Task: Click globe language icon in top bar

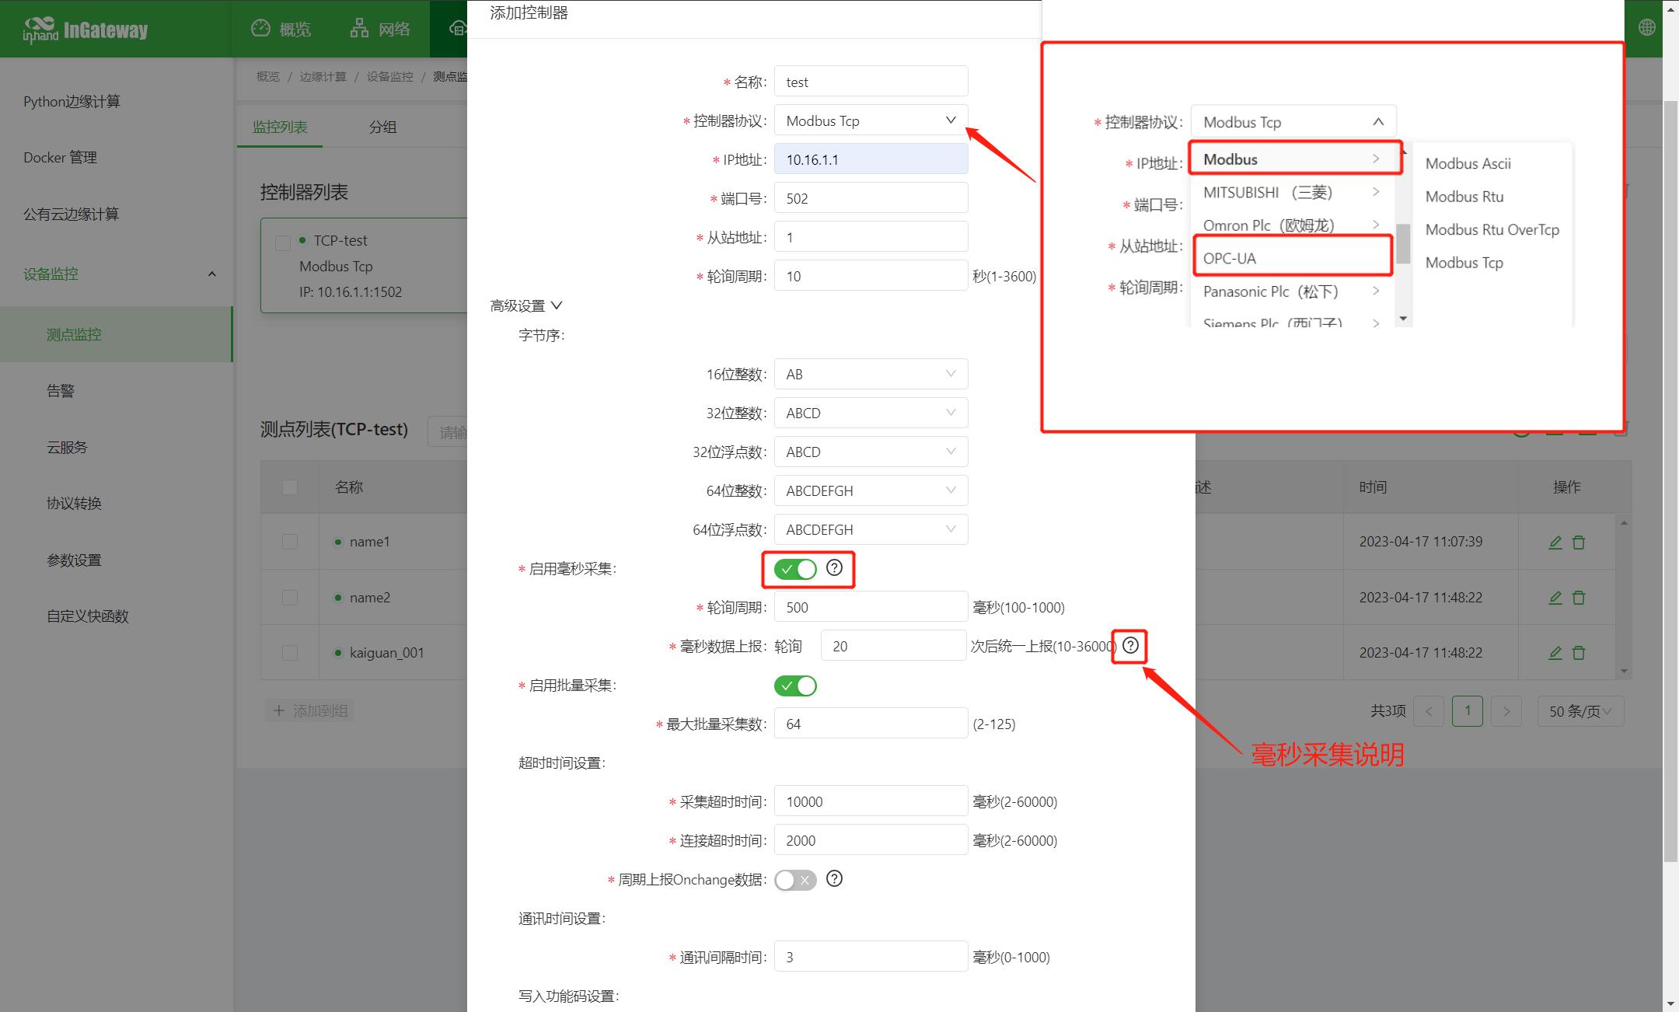Action: tap(1646, 28)
